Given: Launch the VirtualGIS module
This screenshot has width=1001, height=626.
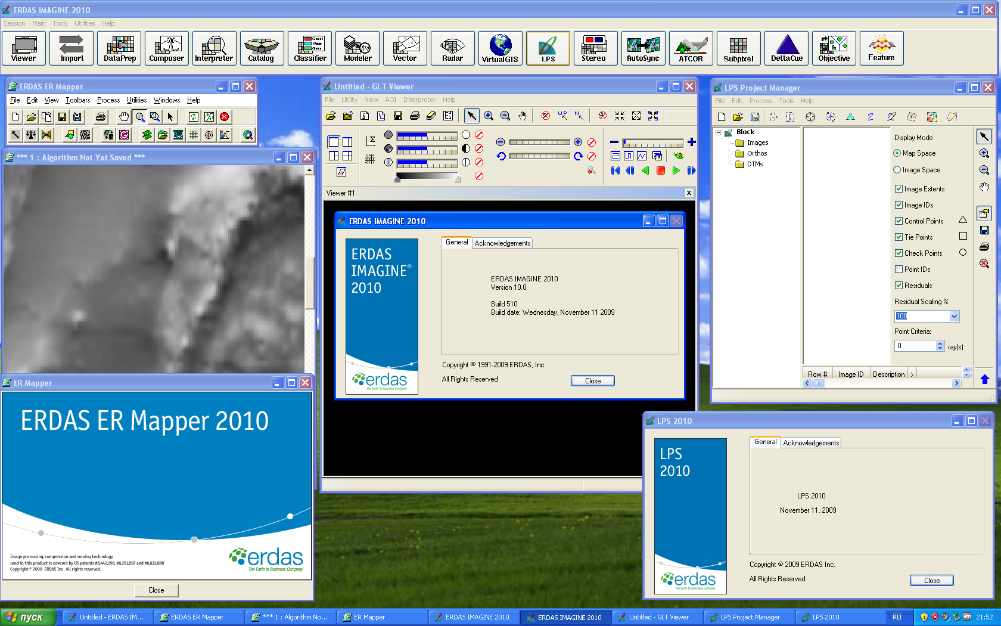Looking at the screenshot, I should pos(500,48).
